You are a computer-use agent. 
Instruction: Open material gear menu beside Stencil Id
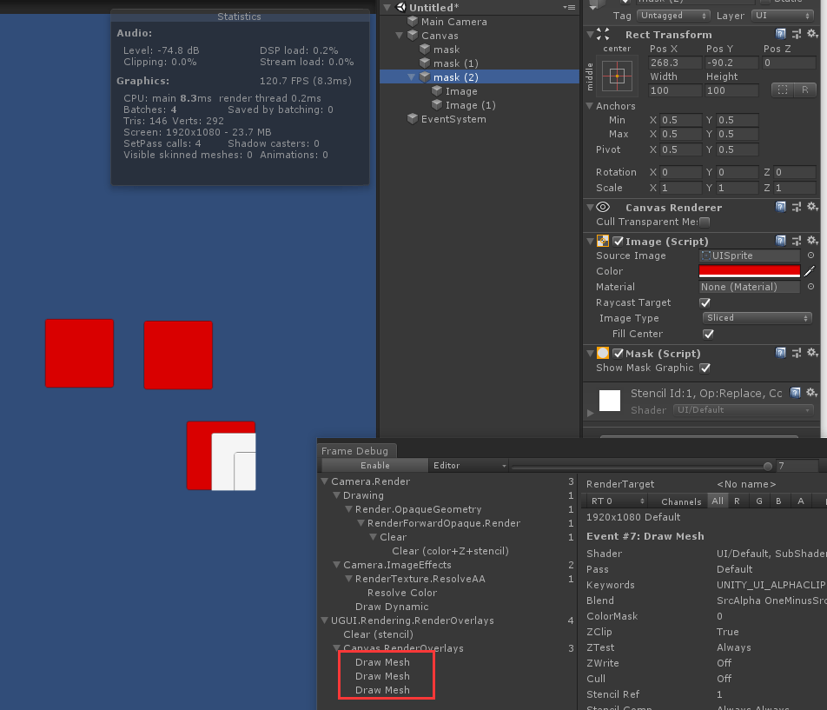[x=812, y=393]
